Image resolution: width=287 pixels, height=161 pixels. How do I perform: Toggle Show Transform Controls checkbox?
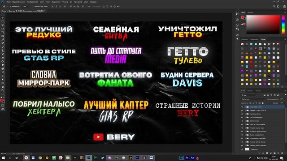33,6
